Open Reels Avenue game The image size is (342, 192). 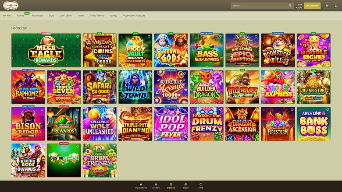click(x=171, y=87)
